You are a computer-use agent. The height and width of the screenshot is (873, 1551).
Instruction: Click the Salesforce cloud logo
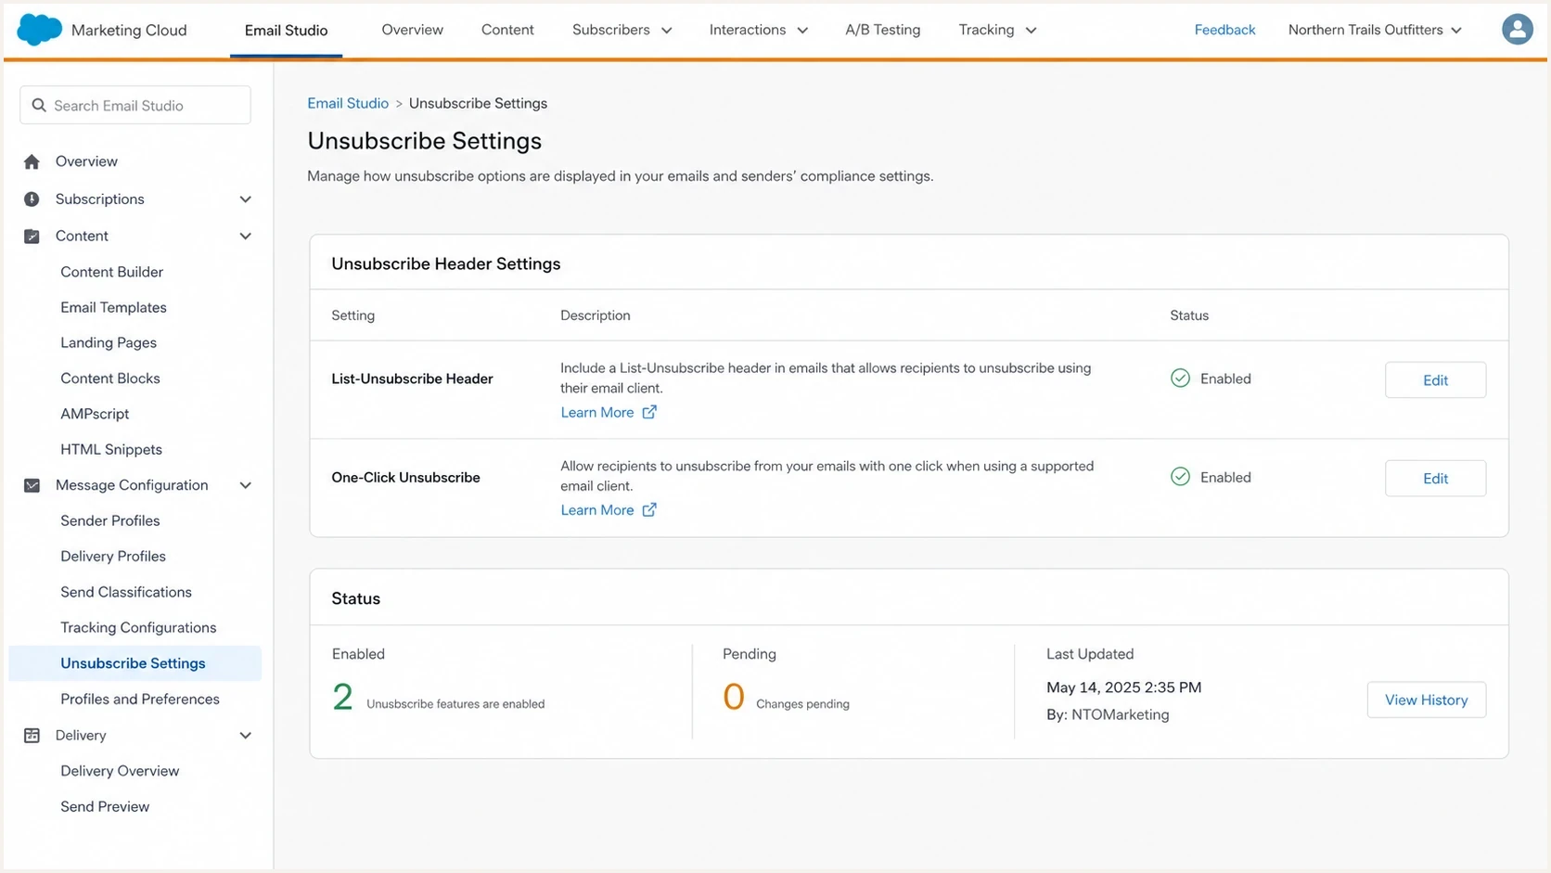click(39, 30)
